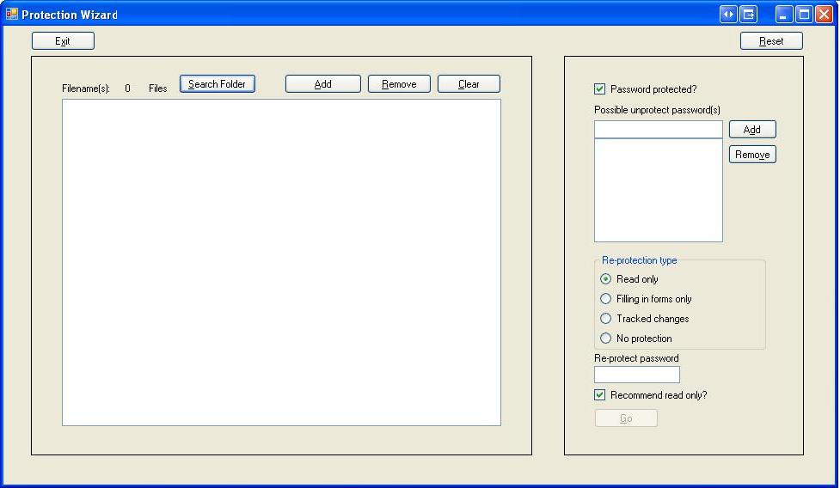This screenshot has width=840, height=488.
Task: Click the file count "0" value
Action: point(127,88)
